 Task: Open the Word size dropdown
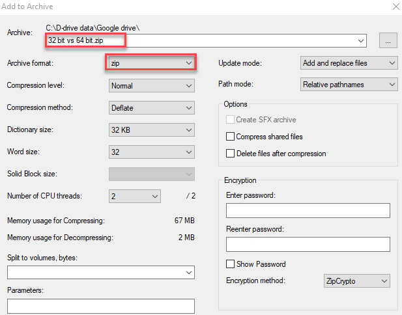[x=151, y=152]
